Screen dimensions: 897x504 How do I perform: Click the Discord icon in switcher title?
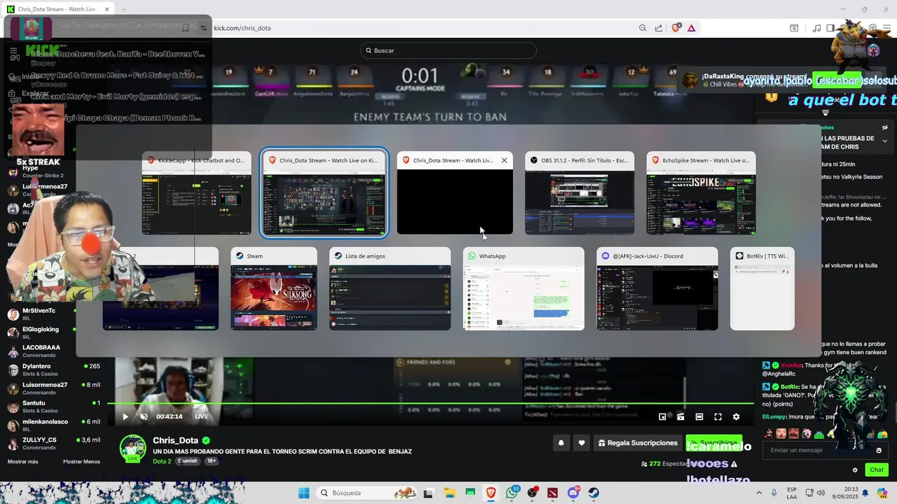(x=605, y=256)
